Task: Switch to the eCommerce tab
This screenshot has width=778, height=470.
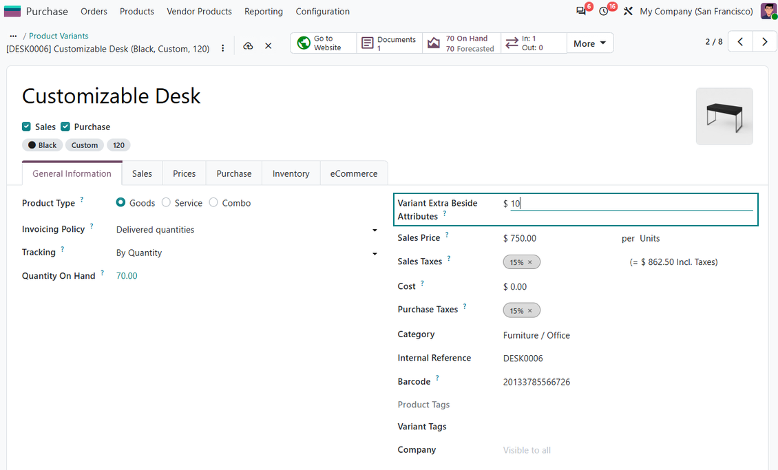Action: coord(354,173)
